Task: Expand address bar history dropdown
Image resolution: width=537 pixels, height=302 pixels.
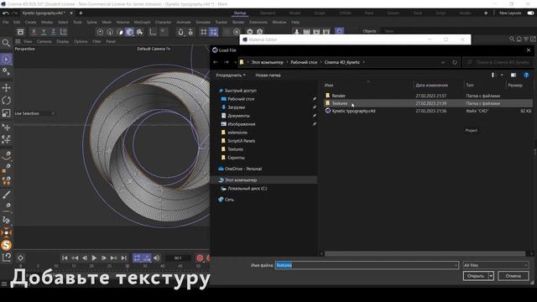Action: 443,63
